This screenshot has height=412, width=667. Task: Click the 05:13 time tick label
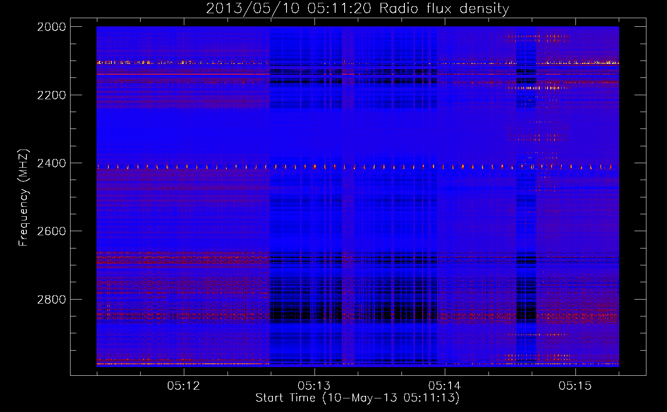point(314,386)
